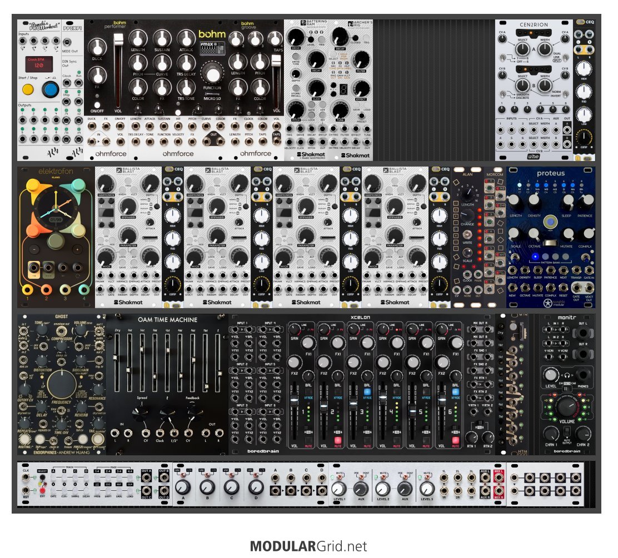
Task: Click the channel B WIDTH knob on CEN2RION
Action: (545, 85)
